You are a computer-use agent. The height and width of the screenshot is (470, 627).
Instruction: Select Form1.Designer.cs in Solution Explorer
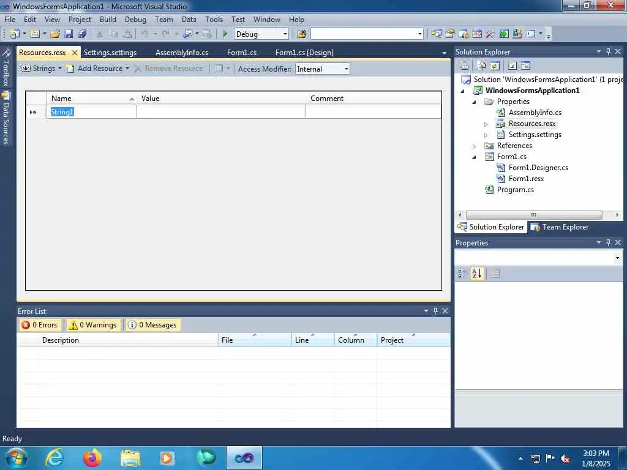(x=538, y=168)
